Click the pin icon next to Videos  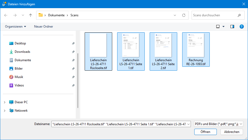[x=73, y=85]
